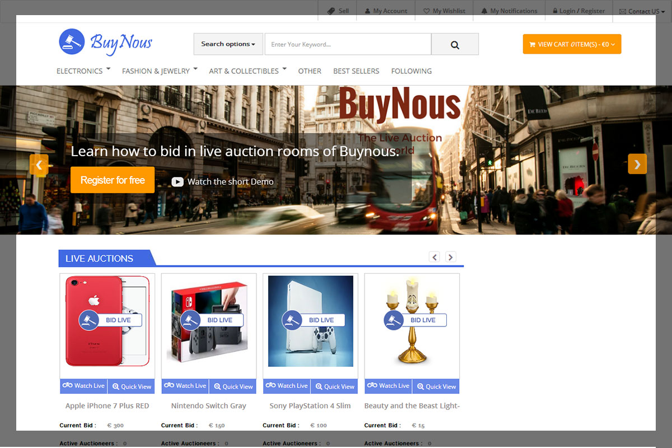Image resolution: width=672 pixels, height=448 pixels.
Task: Quick View the Sony PlayStation 4 Slim
Action: click(x=335, y=386)
